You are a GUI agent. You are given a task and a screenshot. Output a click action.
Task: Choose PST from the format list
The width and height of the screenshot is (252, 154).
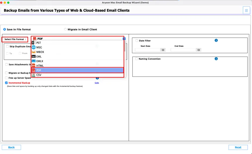77,43
